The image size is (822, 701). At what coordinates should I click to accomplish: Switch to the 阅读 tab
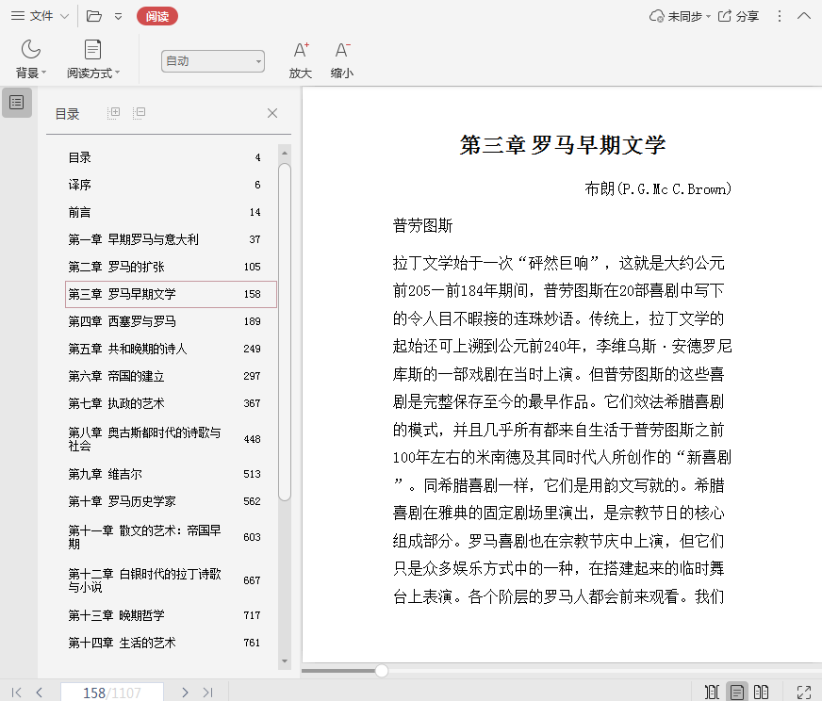(x=156, y=16)
